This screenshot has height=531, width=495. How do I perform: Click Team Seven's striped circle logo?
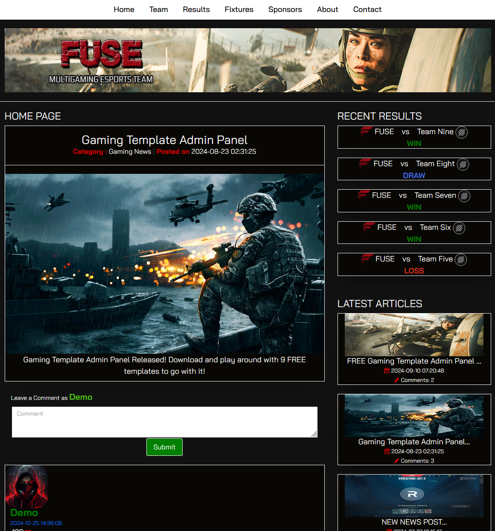pyautogui.click(x=464, y=196)
